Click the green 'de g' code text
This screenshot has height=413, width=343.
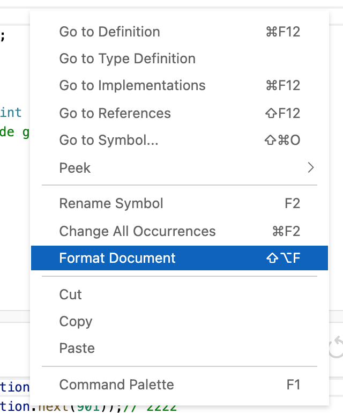(x=14, y=132)
